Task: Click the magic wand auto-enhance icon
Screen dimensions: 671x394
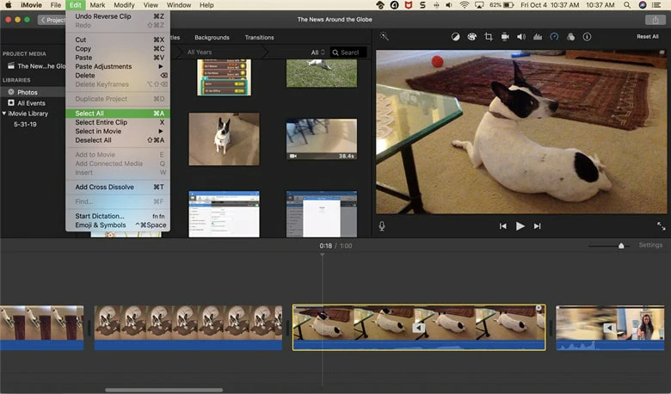Action: [x=384, y=36]
